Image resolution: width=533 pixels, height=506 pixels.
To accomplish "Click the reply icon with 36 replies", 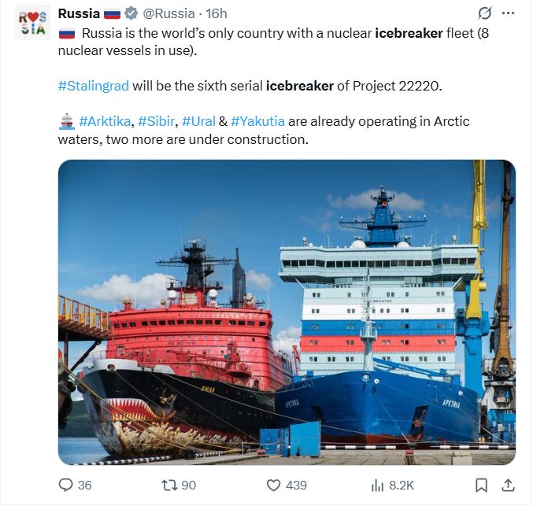I will (x=67, y=485).
